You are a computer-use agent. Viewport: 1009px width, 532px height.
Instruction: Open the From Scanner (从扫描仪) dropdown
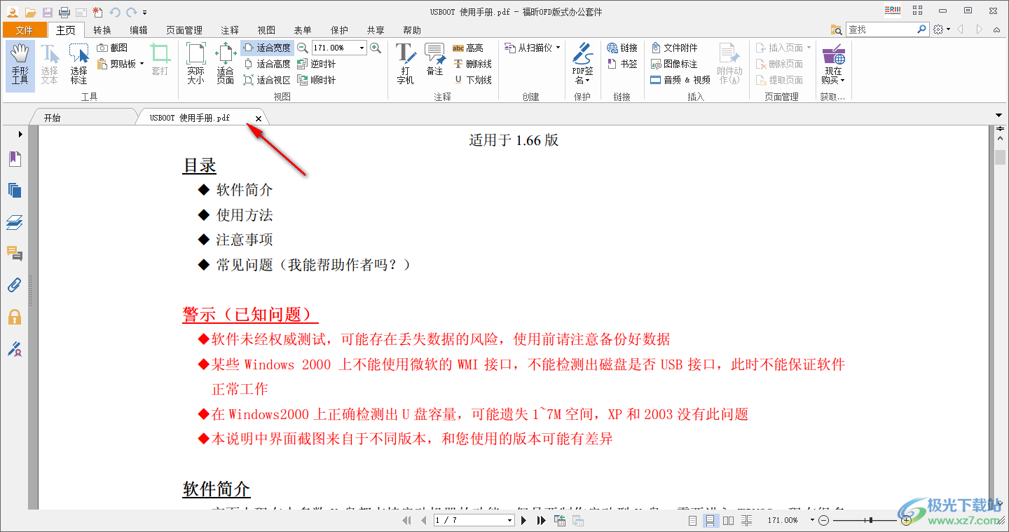tap(533, 48)
